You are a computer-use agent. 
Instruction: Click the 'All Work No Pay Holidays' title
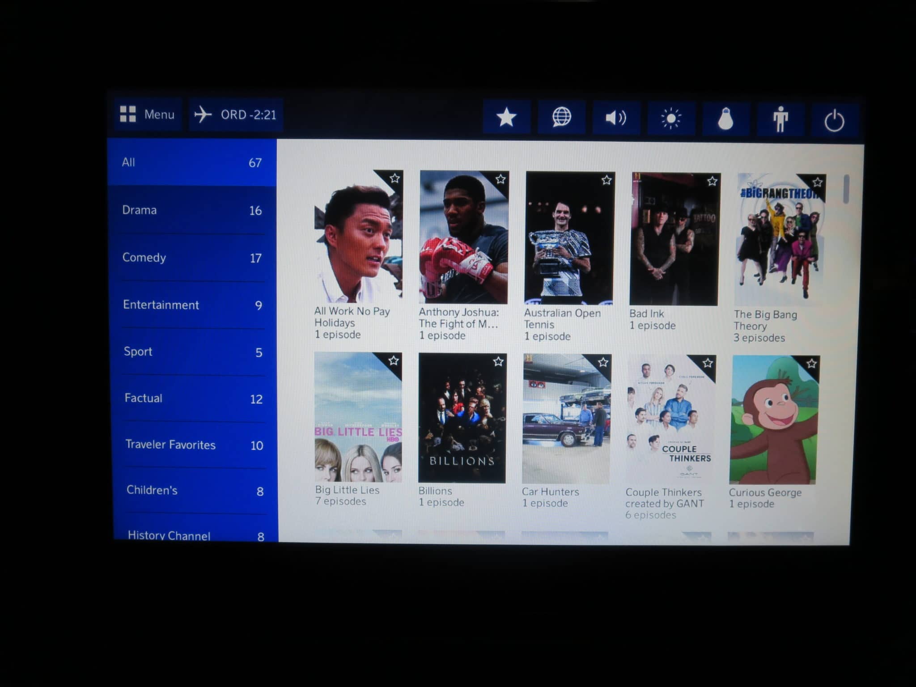coord(352,317)
